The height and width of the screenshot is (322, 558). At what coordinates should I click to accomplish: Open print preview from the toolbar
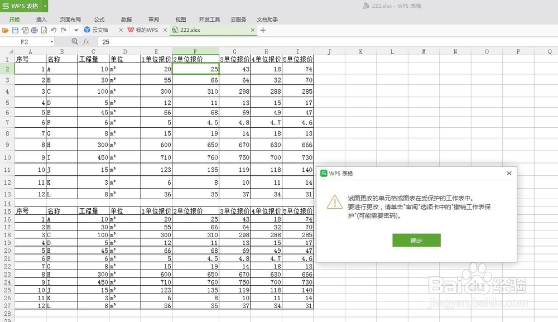44,30
